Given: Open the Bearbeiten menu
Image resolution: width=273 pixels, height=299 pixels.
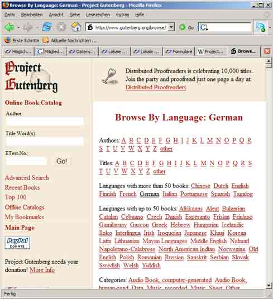Looking at the screenshot, I should (x=32, y=15).
